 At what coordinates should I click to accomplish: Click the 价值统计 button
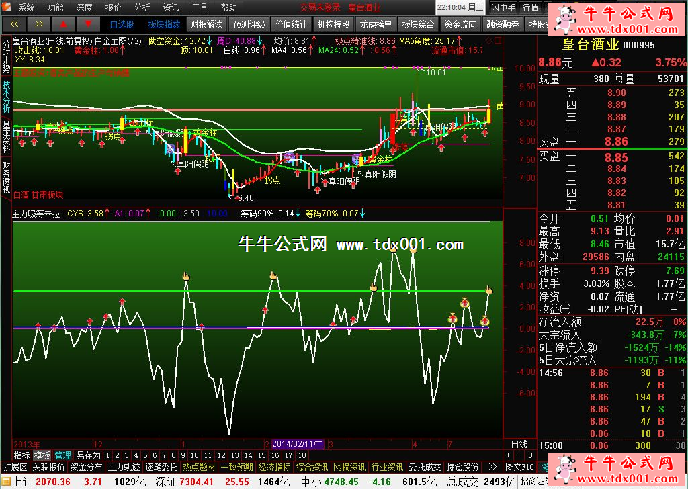291,24
